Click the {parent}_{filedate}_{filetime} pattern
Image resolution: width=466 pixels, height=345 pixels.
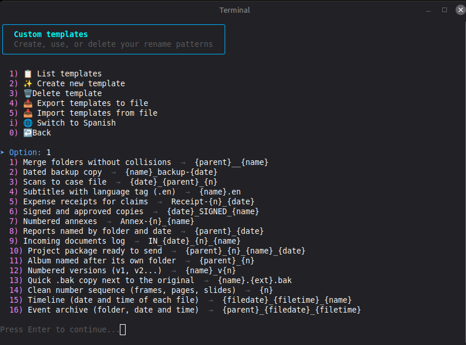pyautogui.click(x=292, y=309)
